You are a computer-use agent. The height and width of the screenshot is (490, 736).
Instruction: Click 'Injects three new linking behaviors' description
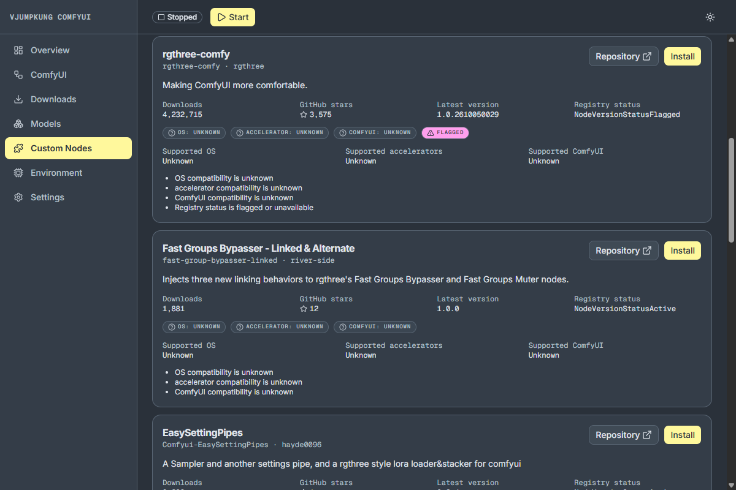(x=366, y=279)
